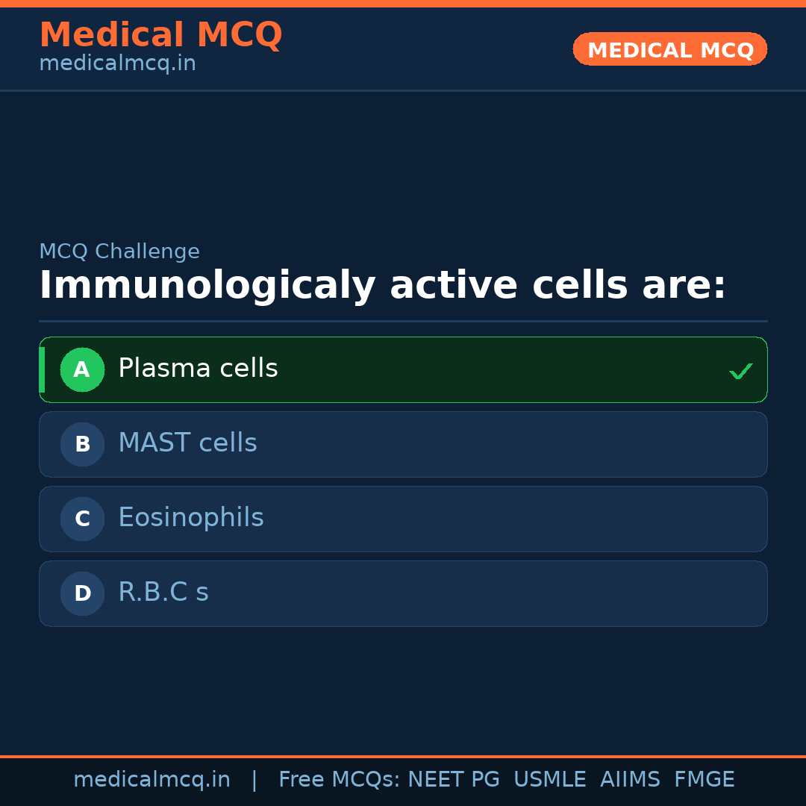806x806 pixels.
Task: Click the orange MEDICAL MCQ badge
Action: (669, 49)
